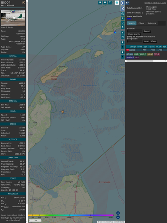Open the OY-VPD registration link

click(x=22, y=31)
